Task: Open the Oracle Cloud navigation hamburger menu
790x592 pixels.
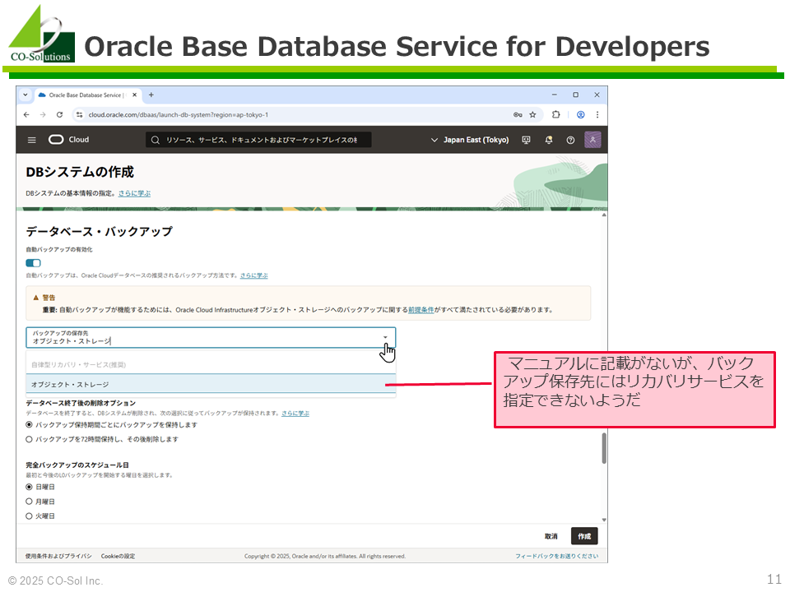Action: click(x=32, y=140)
